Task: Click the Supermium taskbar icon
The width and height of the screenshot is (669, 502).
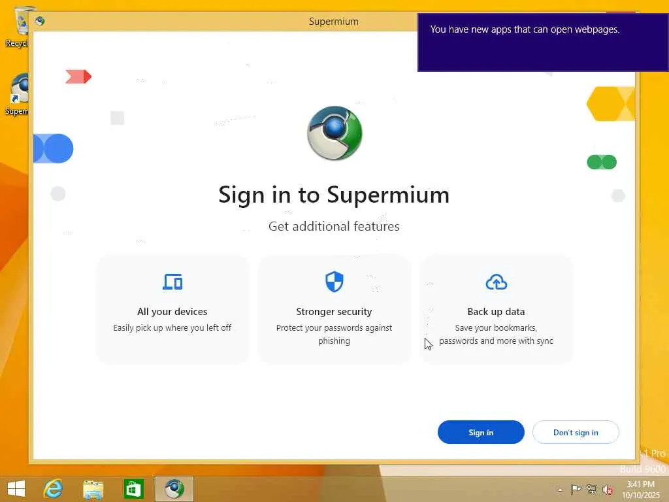Action: (174, 489)
